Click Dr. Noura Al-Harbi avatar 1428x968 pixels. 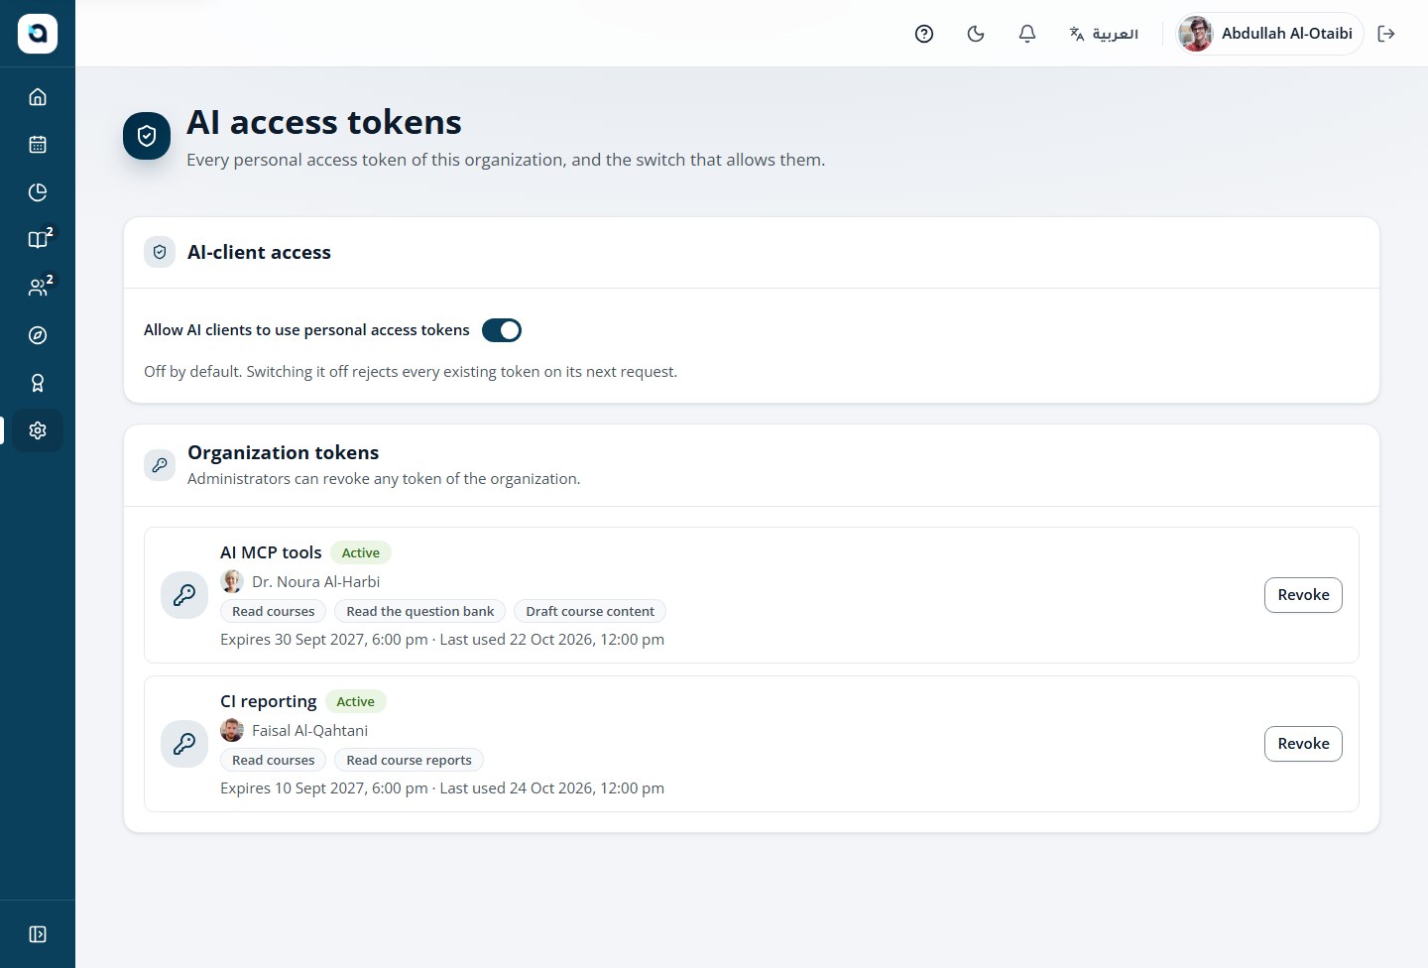click(232, 581)
